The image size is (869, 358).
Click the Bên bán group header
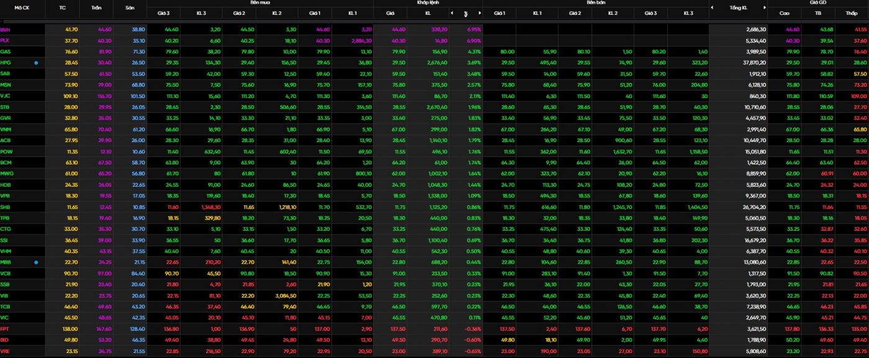595,2
